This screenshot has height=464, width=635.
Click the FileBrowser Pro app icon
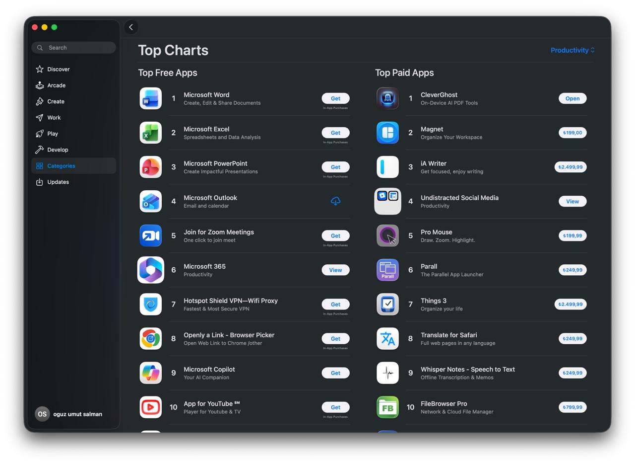[387, 407]
